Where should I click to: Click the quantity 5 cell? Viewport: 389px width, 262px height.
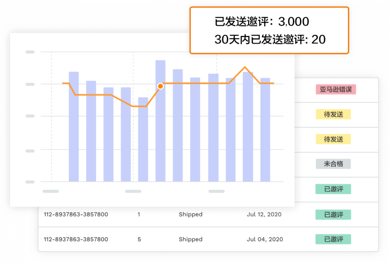point(139,239)
